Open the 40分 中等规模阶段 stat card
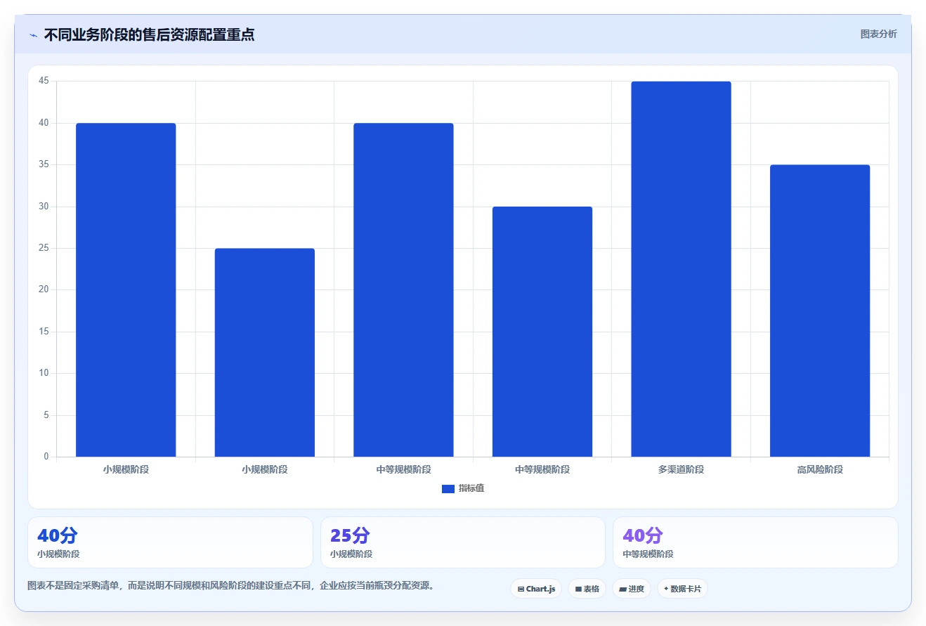Screen dimensions: 926x626 click(x=755, y=542)
